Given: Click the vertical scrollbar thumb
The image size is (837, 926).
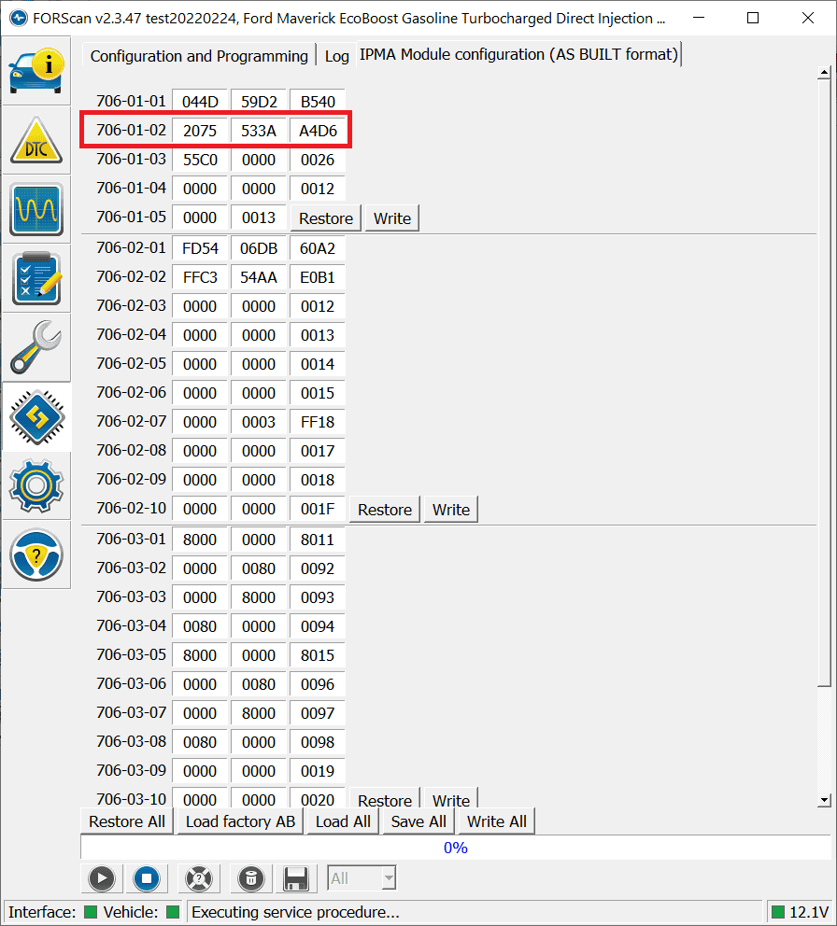Looking at the screenshot, I should [825, 383].
